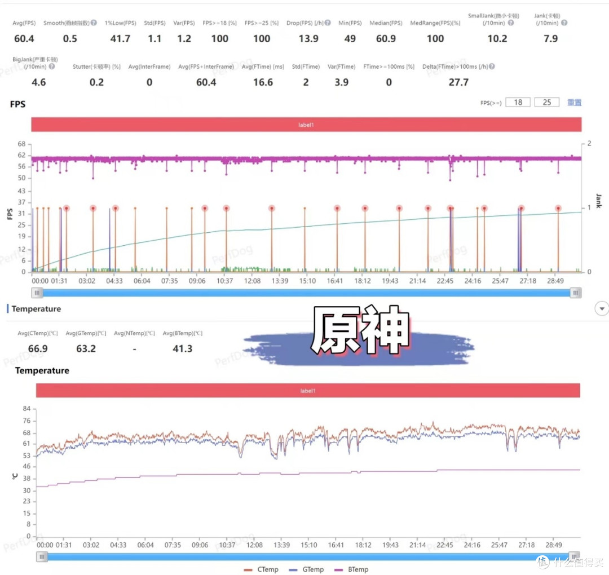Click Var(FTime) value 3.9

(x=342, y=82)
